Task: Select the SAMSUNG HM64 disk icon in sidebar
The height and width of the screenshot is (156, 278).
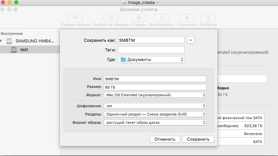Action: tap(9, 41)
